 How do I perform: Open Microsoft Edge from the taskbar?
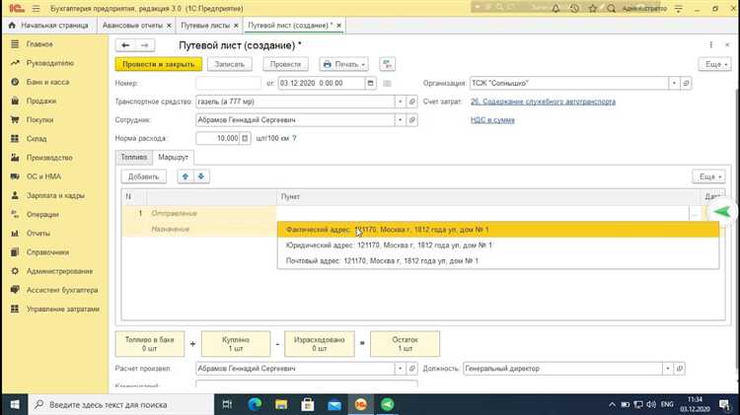255,404
